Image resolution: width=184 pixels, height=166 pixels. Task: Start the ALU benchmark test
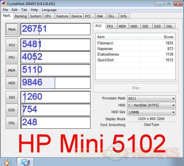(x=12, y=45)
